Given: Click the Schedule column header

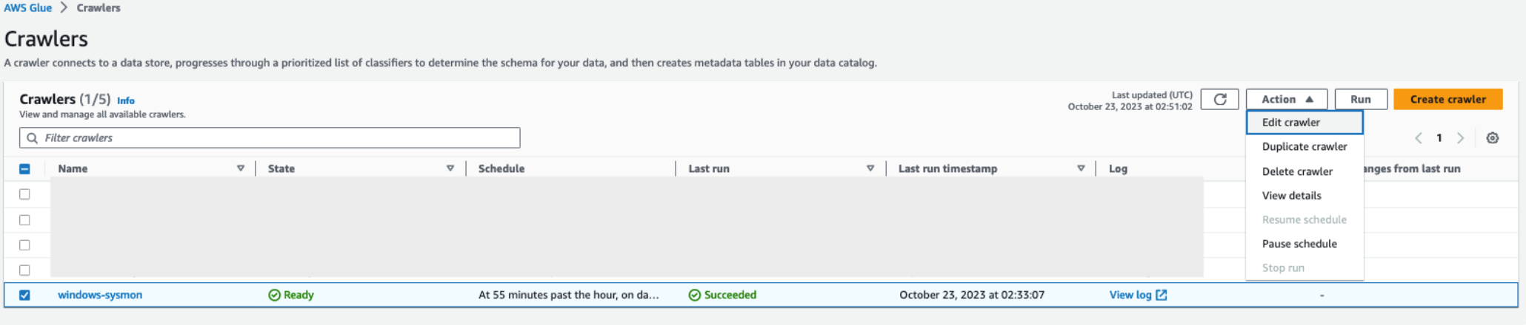Looking at the screenshot, I should click(x=502, y=168).
